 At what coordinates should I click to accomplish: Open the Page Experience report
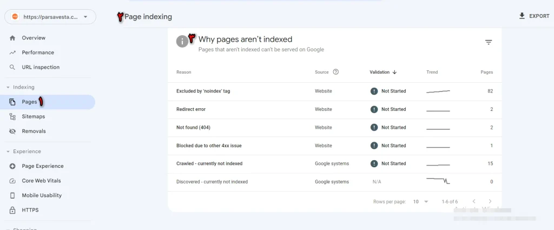(x=43, y=166)
